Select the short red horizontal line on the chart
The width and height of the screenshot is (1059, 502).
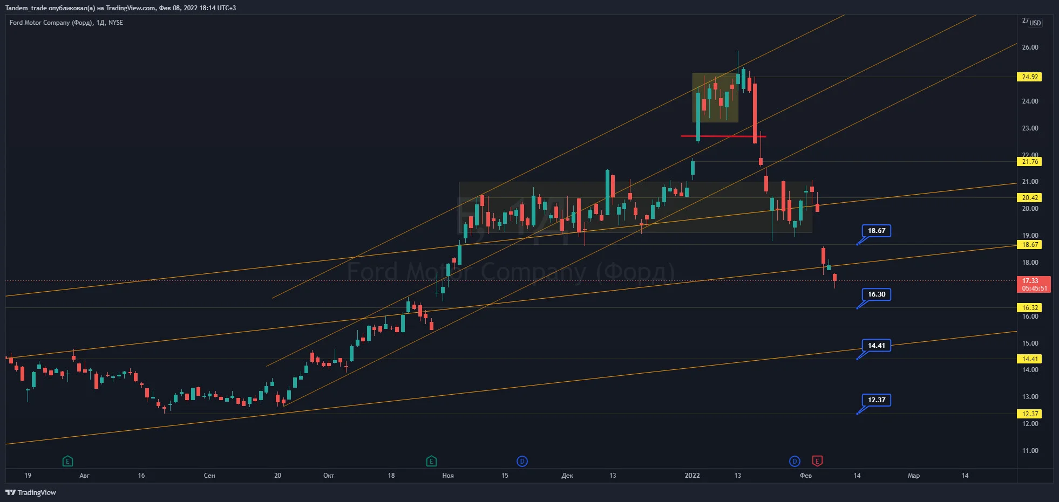point(723,136)
